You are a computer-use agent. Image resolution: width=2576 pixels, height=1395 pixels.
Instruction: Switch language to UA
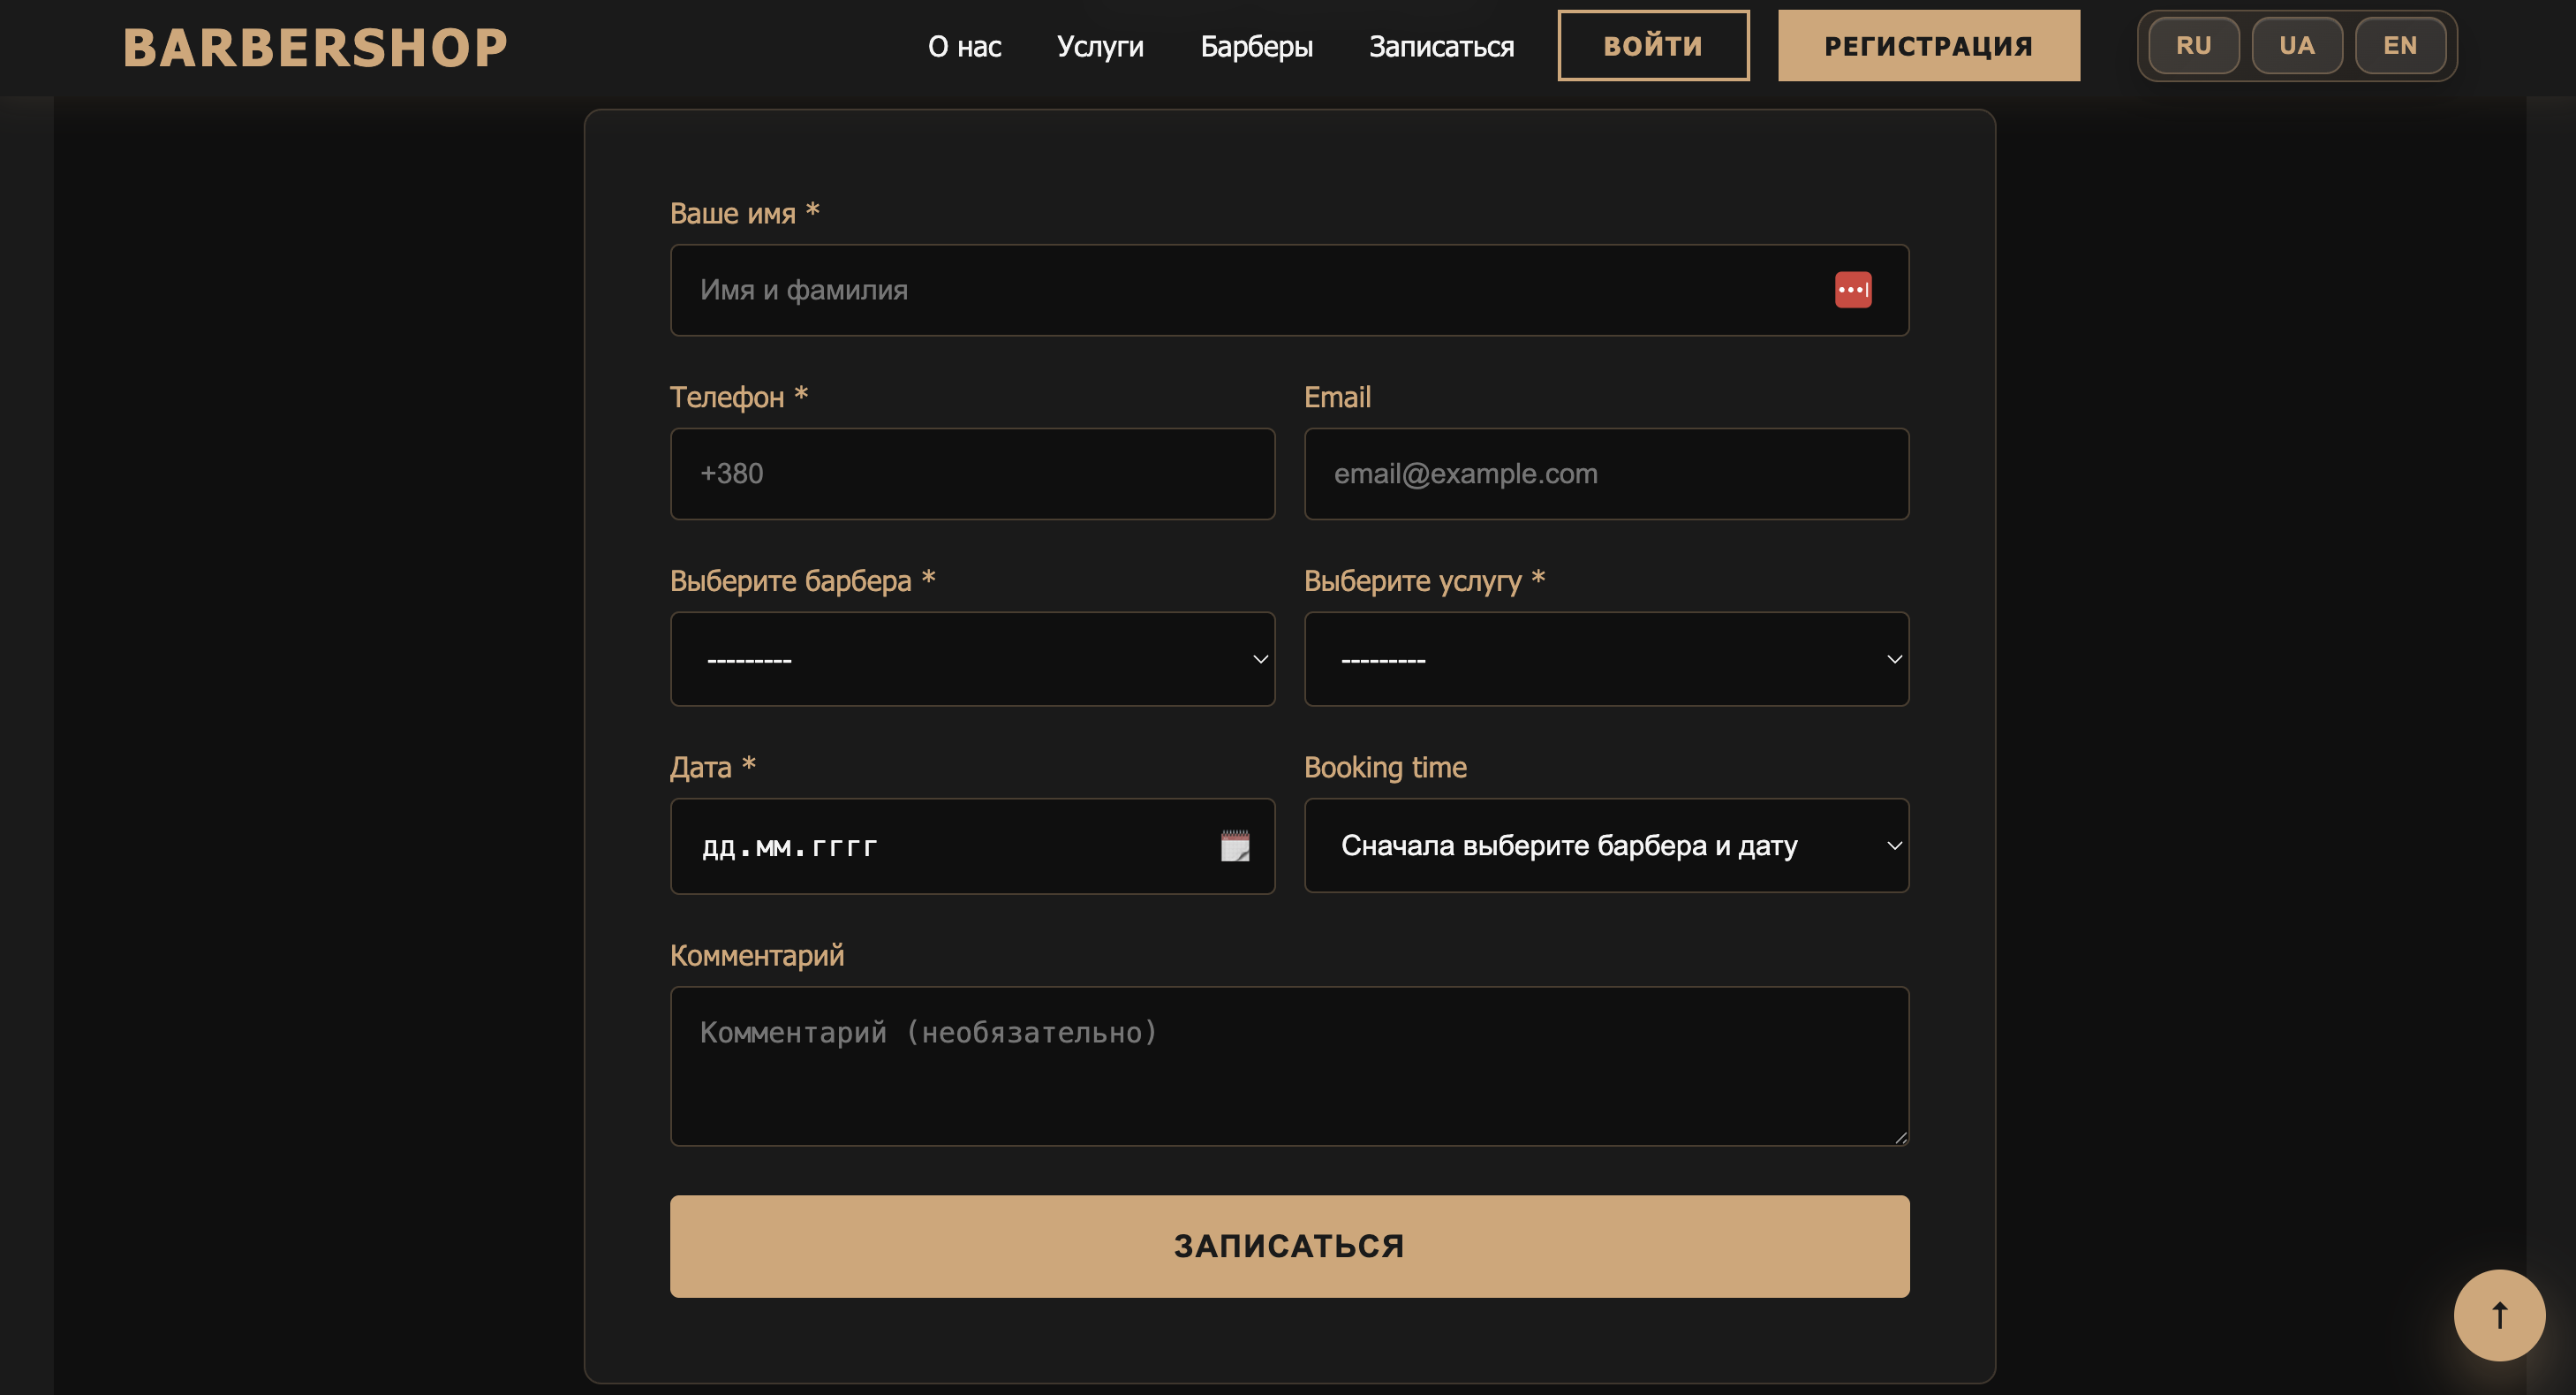click(x=2296, y=46)
